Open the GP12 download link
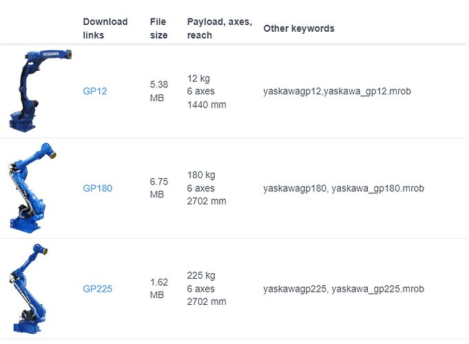This screenshot has width=469, height=344. click(95, 91)
